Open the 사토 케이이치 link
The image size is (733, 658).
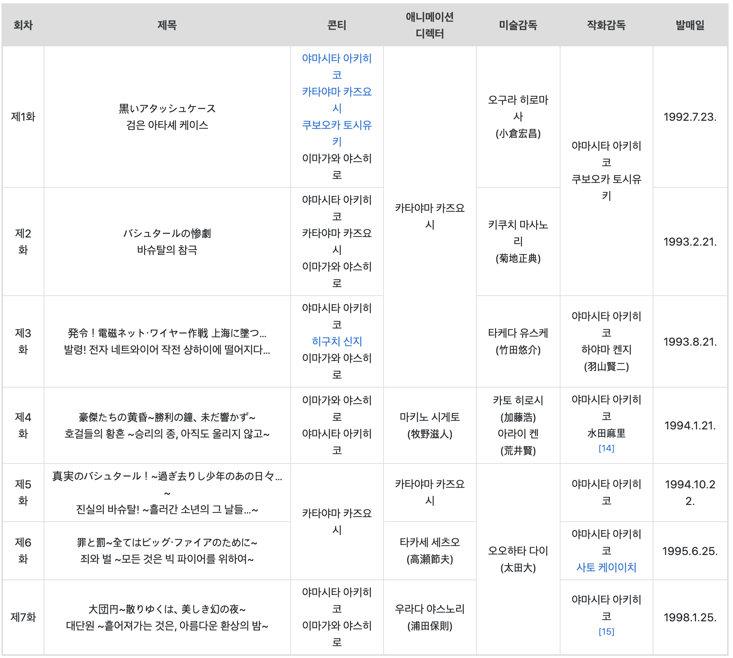click(x=606, y=567)
